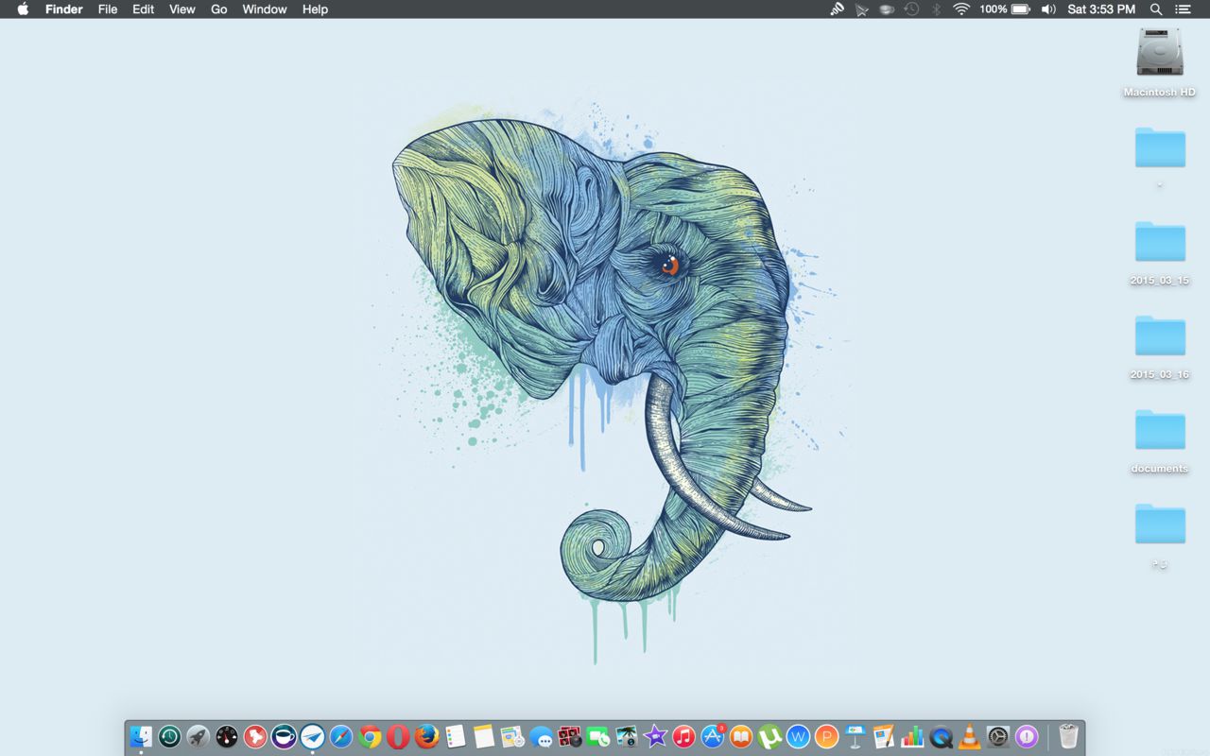Launch iTunes music icon in dock
1210x756 pixels.
tap(683, 736)
